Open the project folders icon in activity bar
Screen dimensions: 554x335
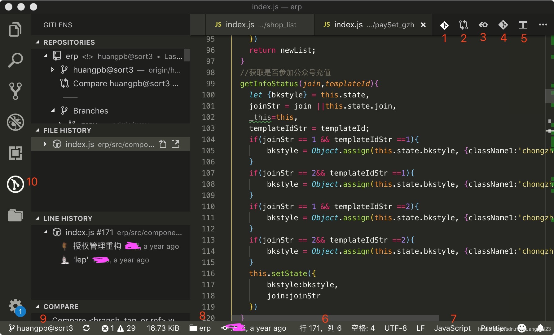pos(15,215)
